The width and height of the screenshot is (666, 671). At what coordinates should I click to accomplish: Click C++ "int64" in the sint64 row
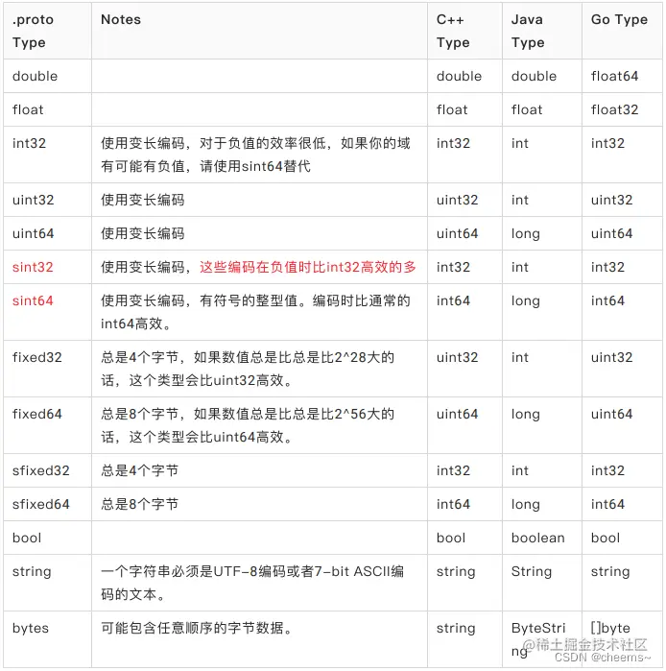(453, 300)
